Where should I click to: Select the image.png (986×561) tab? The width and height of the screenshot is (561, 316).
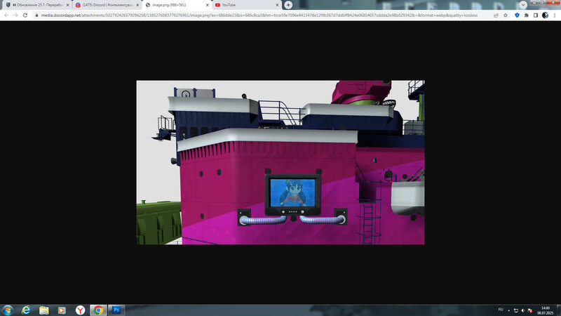(177, 5)
